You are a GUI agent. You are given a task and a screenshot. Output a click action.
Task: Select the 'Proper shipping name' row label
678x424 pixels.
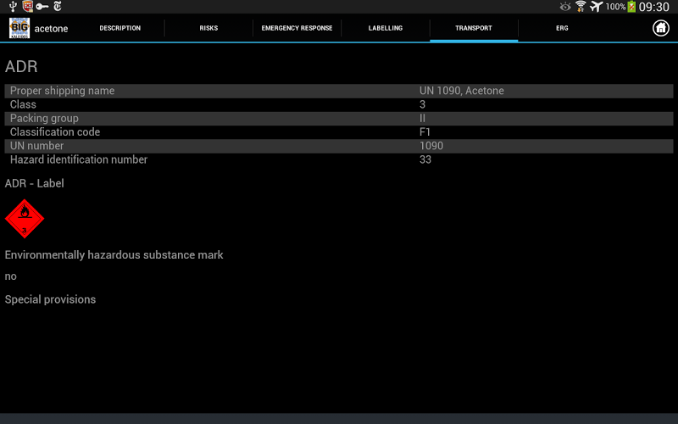[62, 91]
